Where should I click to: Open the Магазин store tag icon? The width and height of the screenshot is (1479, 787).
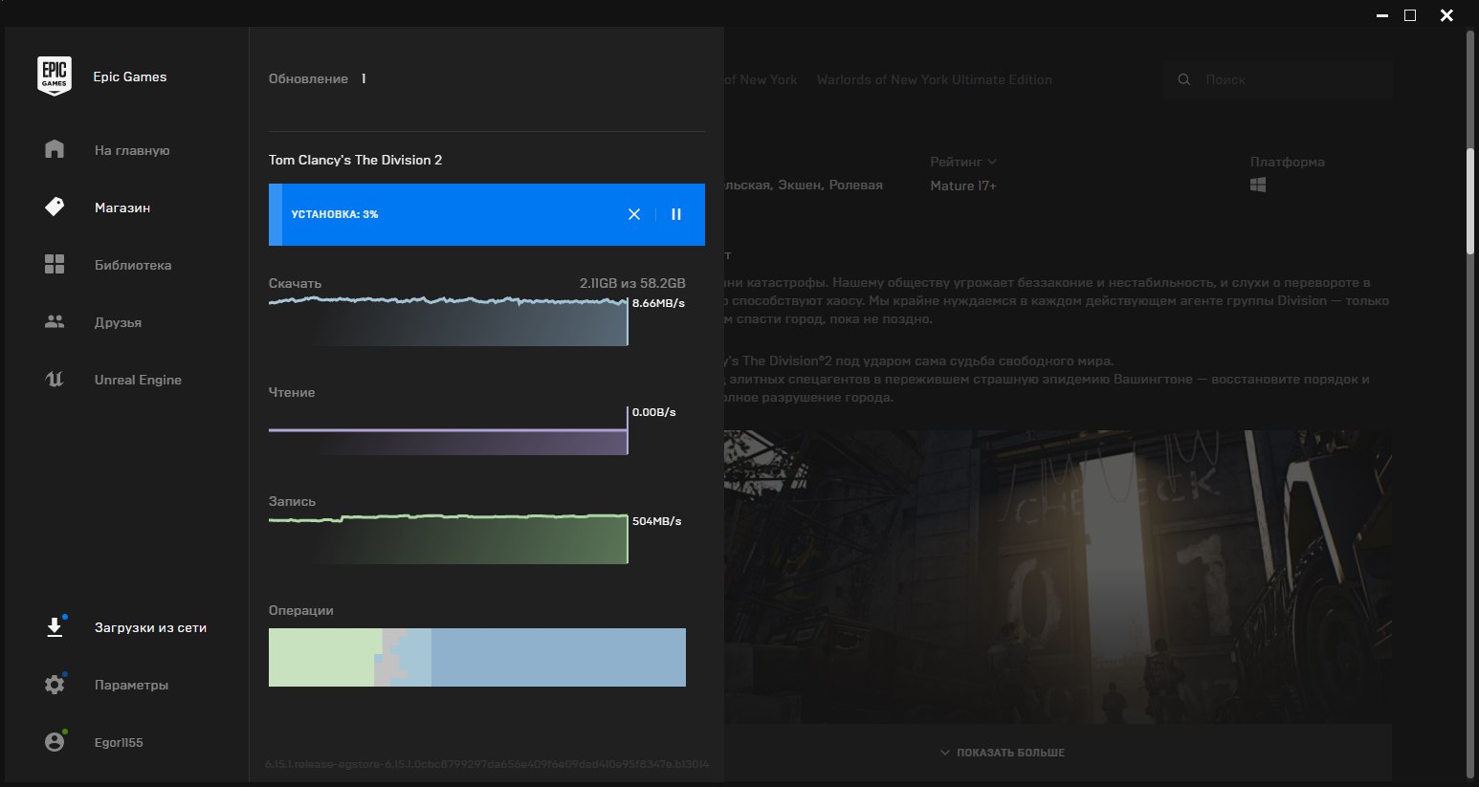[55, 207]
